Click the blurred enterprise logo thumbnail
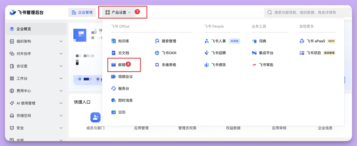The image size is (357, 146). pos(80,35)
